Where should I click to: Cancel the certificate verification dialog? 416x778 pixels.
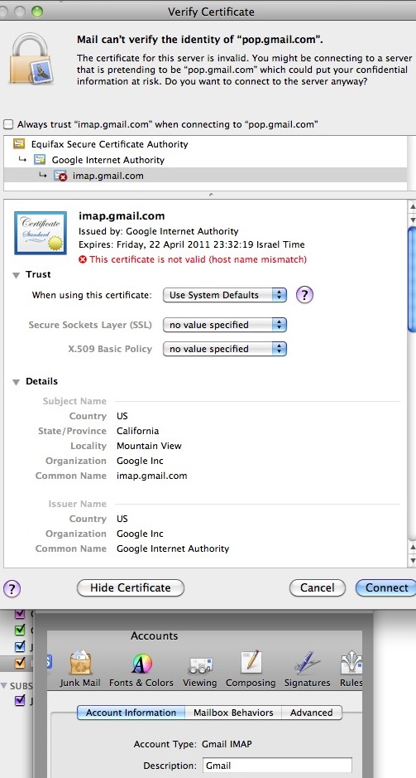pyautogui.click(x=318, y=588)
